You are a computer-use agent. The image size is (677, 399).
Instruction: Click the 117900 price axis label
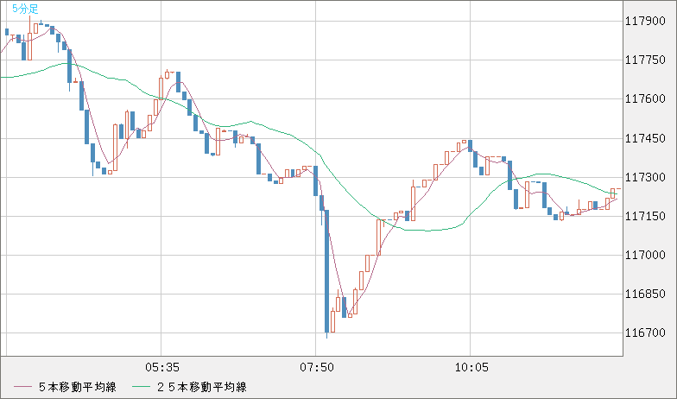pos(645,21)
